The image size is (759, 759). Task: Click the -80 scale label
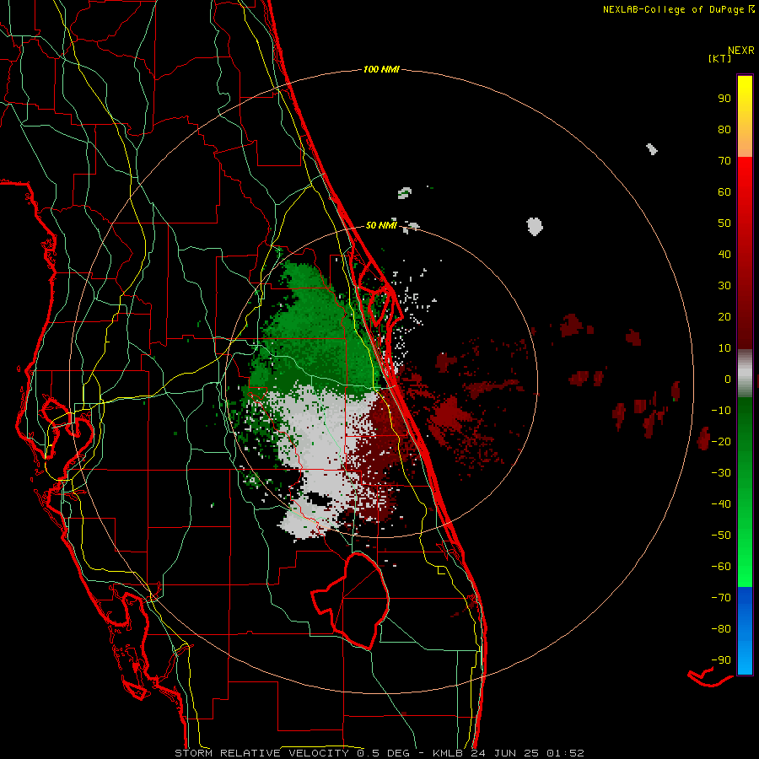point(721,629)
